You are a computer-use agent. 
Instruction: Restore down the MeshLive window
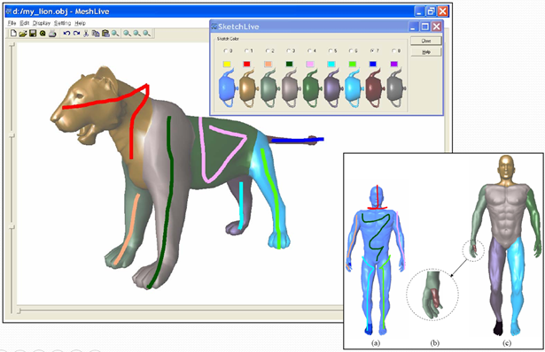[431, 11]
